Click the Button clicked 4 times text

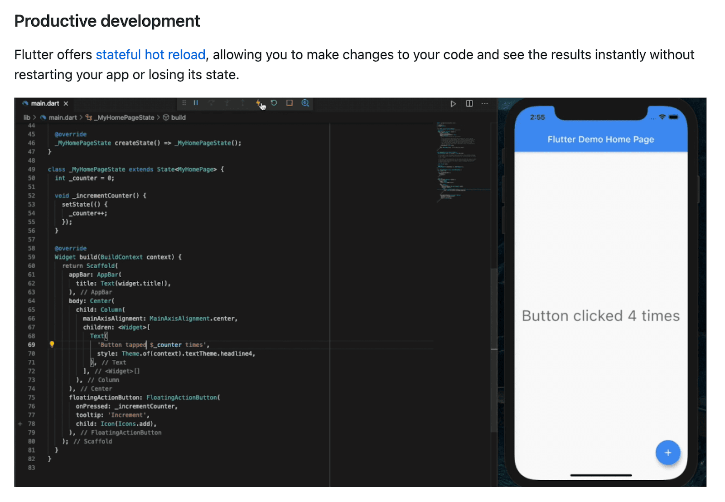click(x=601, y=316)
